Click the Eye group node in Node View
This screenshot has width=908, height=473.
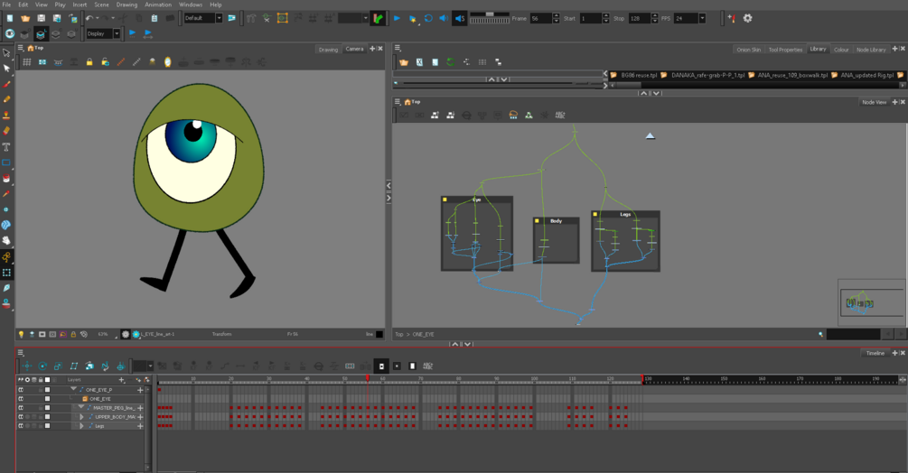(x=476, y=233)
